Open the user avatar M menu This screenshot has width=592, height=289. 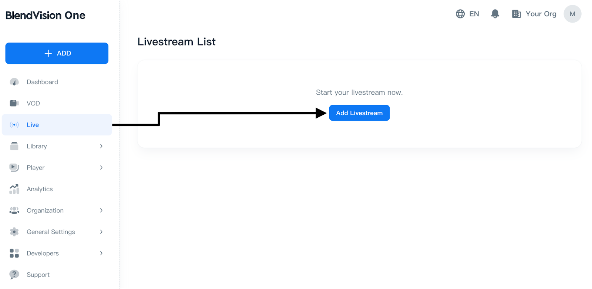tap(572, 14)
